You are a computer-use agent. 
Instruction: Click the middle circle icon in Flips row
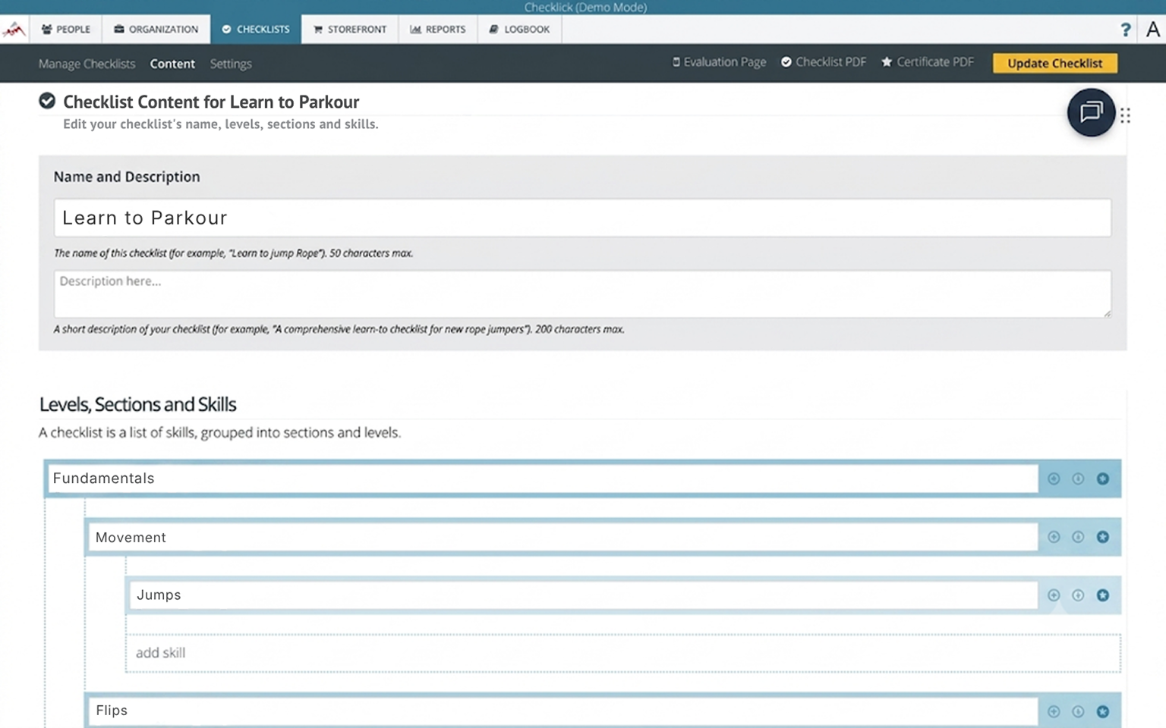(x=1078, y=711)
